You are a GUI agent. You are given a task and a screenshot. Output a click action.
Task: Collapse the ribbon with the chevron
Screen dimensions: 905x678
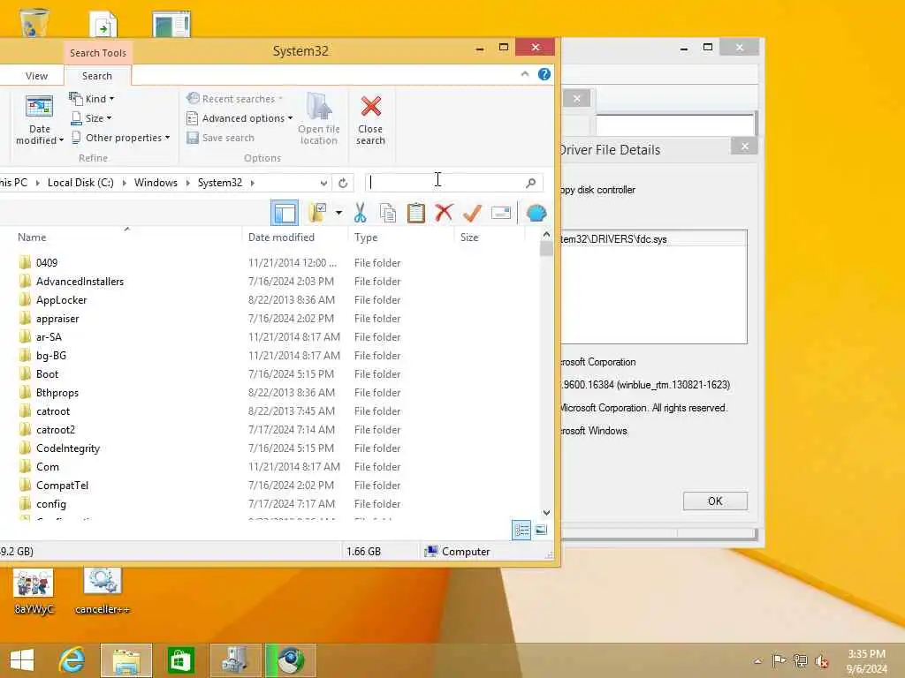pyautogui.click(x=525, y=74)
